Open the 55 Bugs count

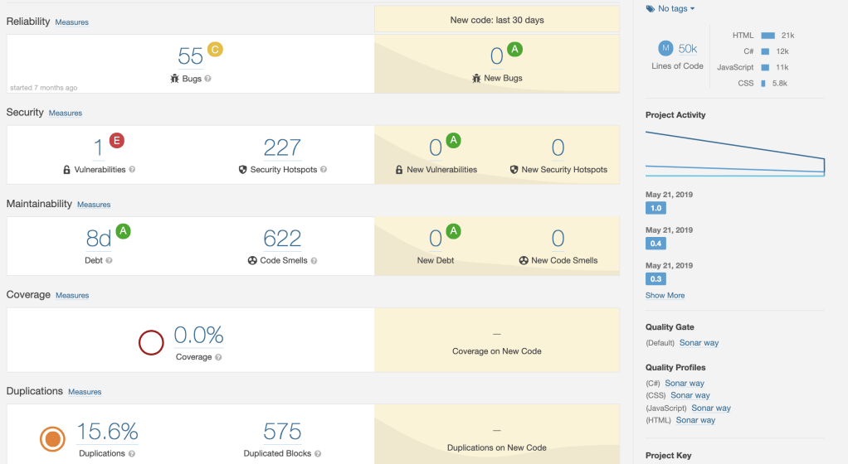[190, 56]
